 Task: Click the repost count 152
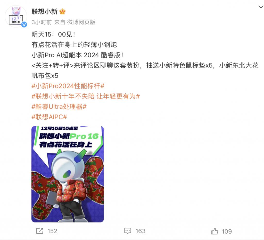(52, 231)
